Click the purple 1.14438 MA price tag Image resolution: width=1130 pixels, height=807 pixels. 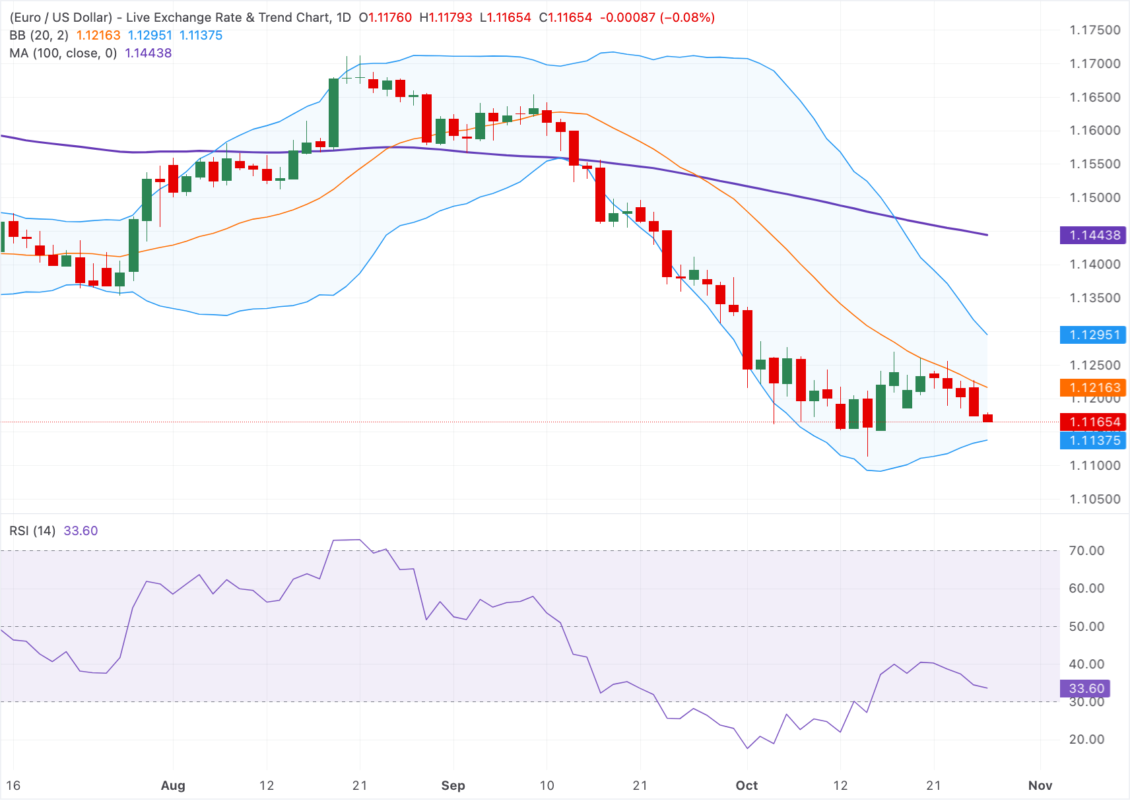[x=1093, y=236]
